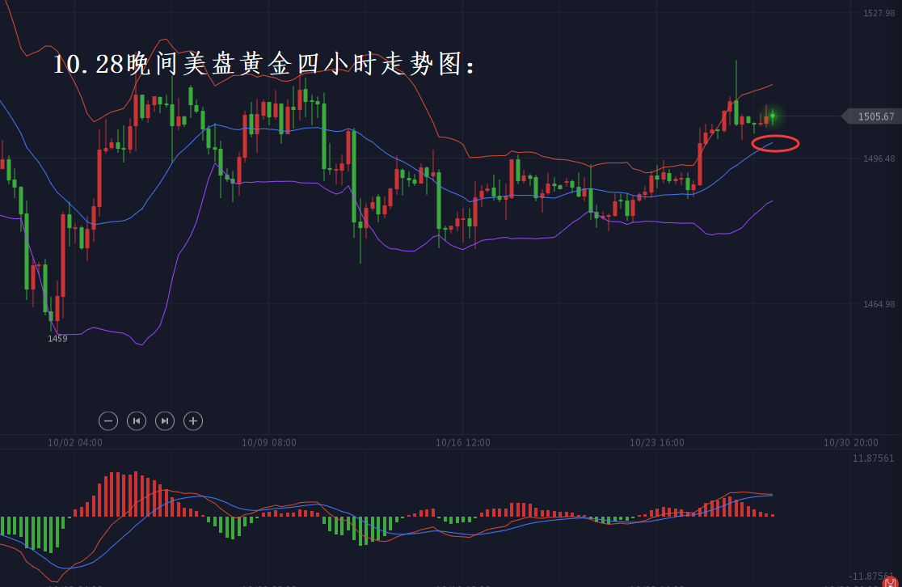902x587 pixels.
Task: Select the 10/30 20:00 time axis label
Action: 851,442
